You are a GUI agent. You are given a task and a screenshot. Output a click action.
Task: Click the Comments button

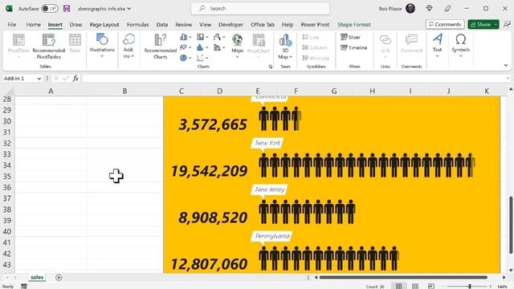445,24
